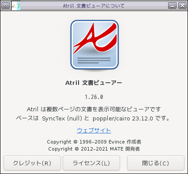This screenshot has width=188, height=174.
Task: Click the large Atril application logo
Action: pos(94,45)
